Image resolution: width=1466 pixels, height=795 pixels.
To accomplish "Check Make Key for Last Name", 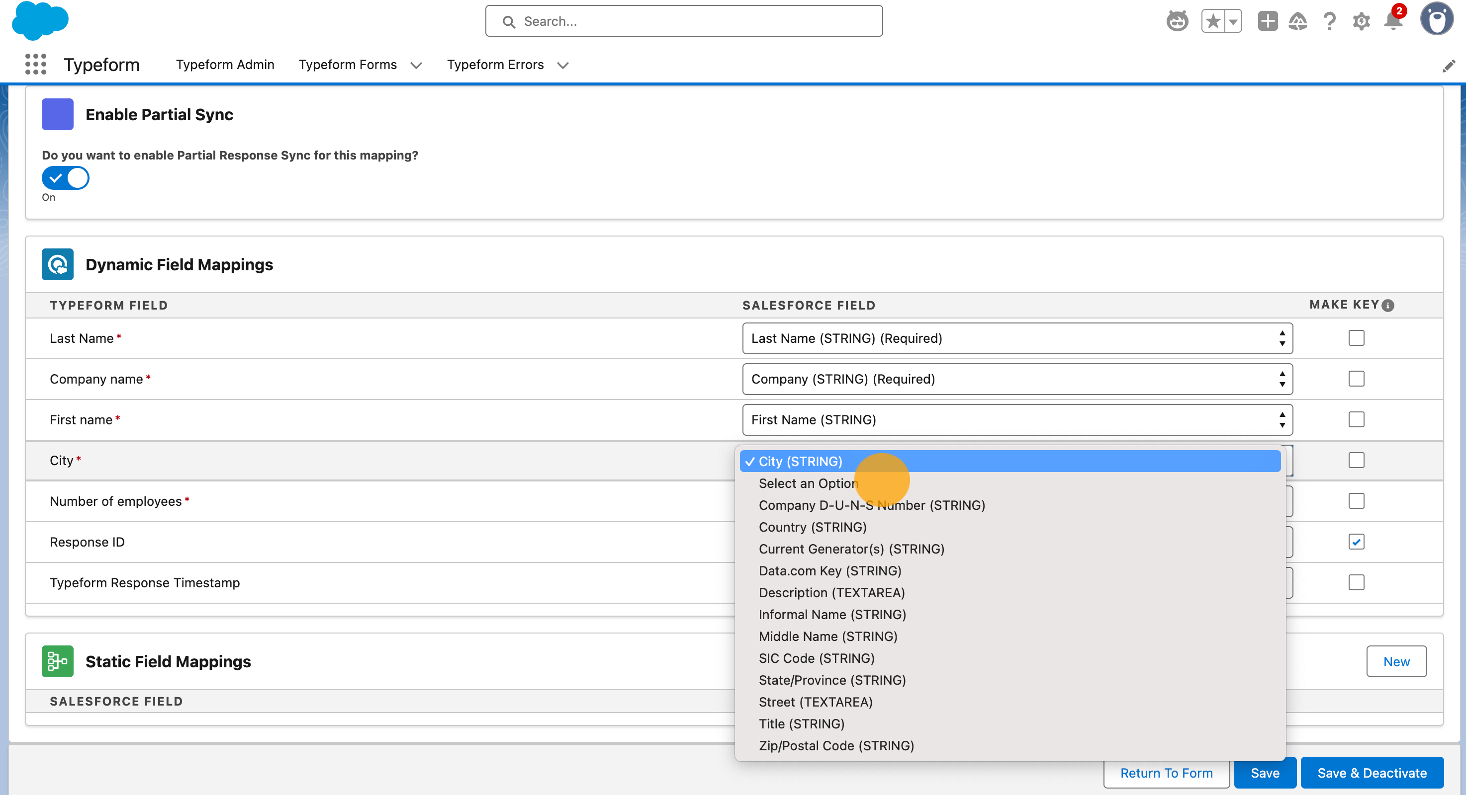I will [1356, 338].
